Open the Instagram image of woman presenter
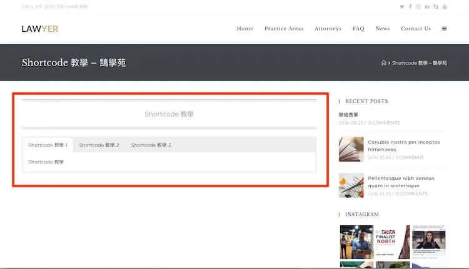The image size is (469, 269). [x=428, y=242]
